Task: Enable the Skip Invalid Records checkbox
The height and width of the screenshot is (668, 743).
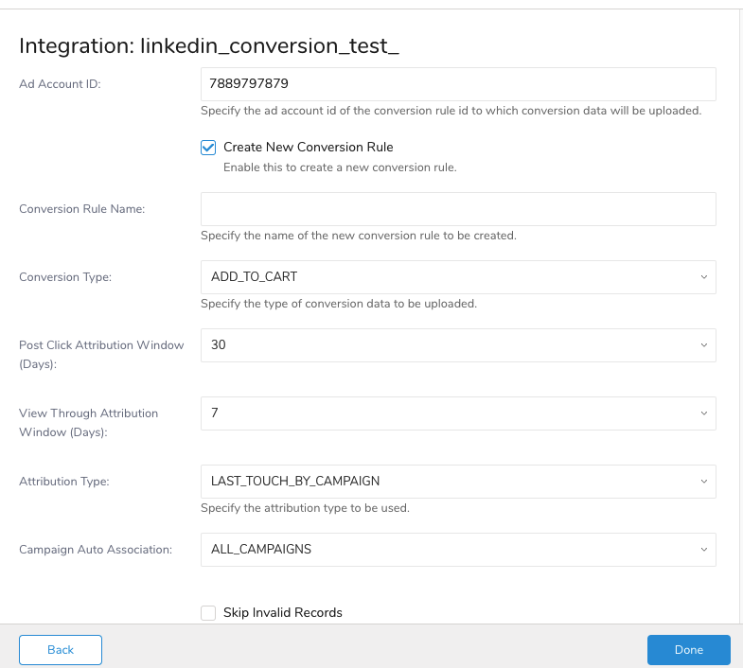Action: point(208,613)
